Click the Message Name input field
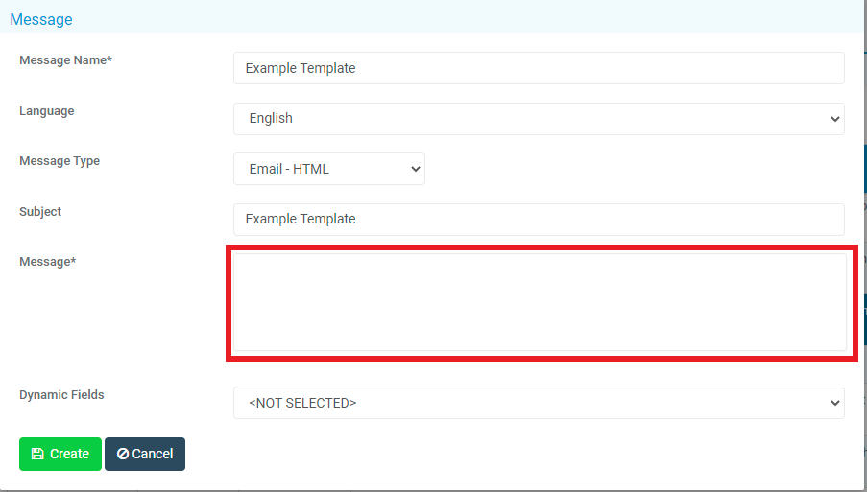 pyautogui.click(x=539, y=68)
